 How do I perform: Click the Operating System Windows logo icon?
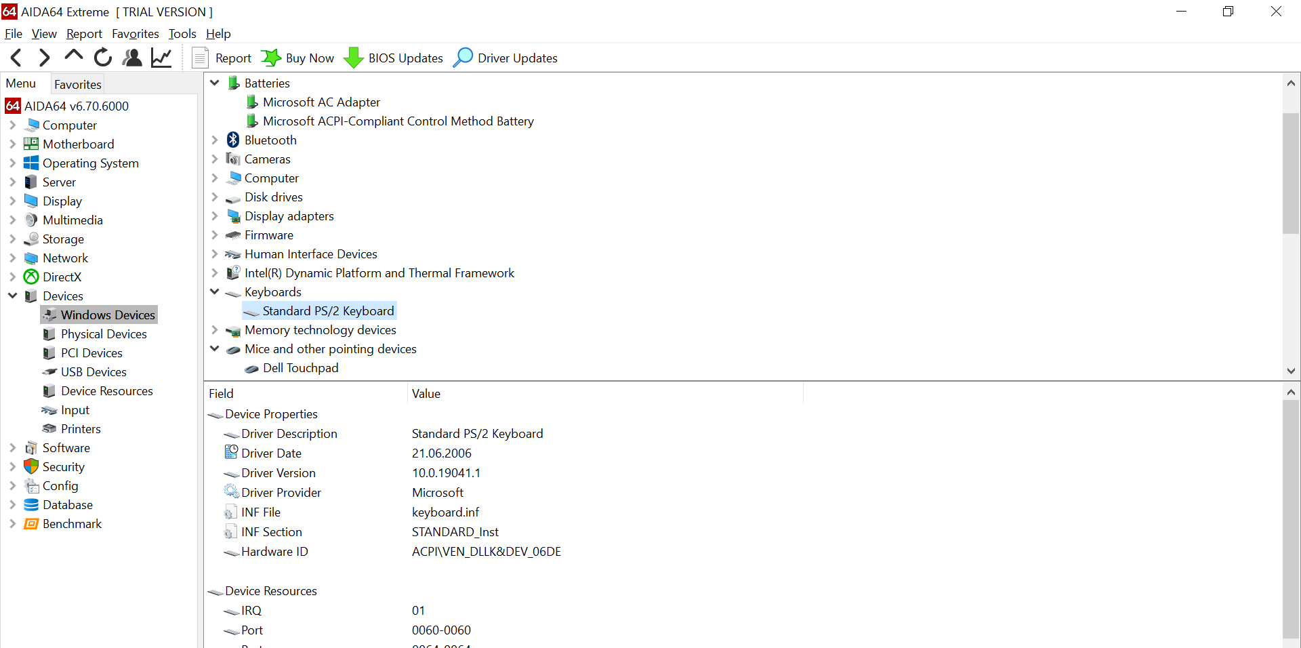tap(31, 163)
